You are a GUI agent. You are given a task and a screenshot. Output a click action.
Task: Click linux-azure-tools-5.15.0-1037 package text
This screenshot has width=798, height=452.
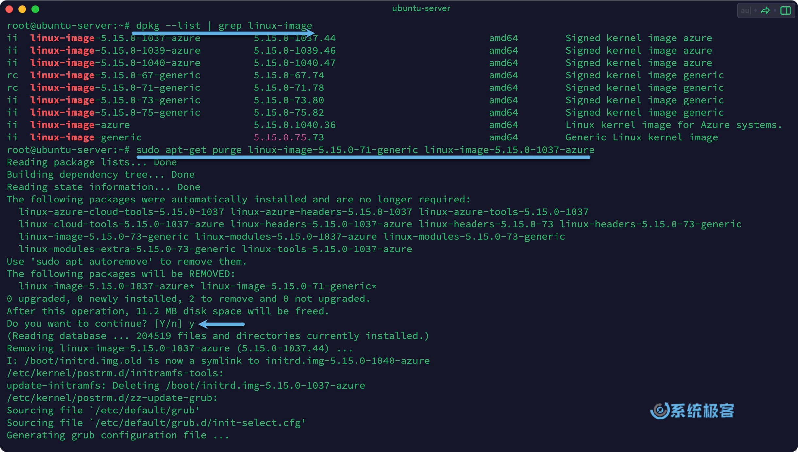click(504, 212)
